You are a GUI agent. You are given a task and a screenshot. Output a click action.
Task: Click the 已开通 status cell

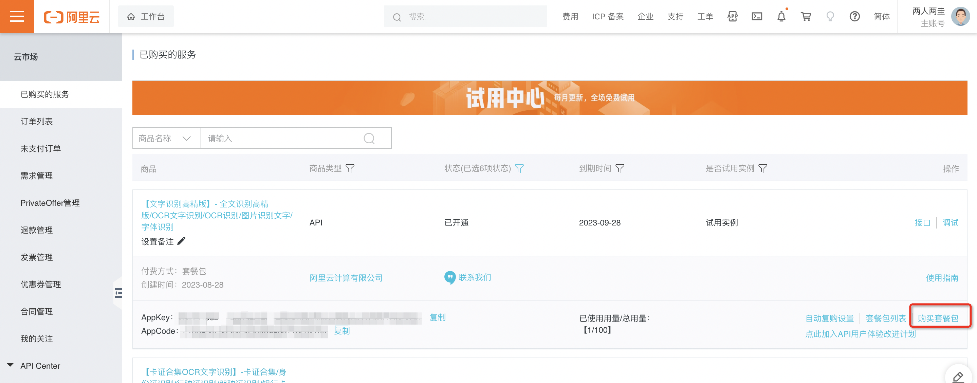456,223
